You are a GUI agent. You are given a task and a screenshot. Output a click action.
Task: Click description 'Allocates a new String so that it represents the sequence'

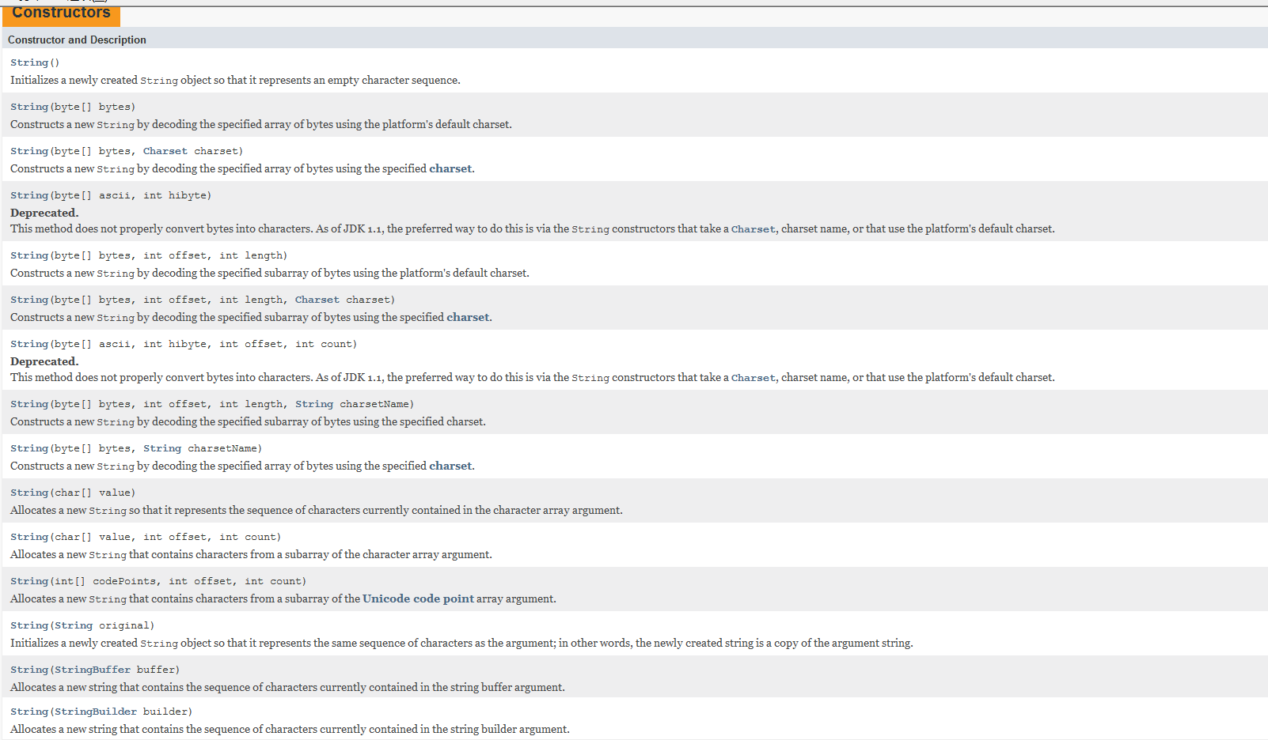[317, 510]
